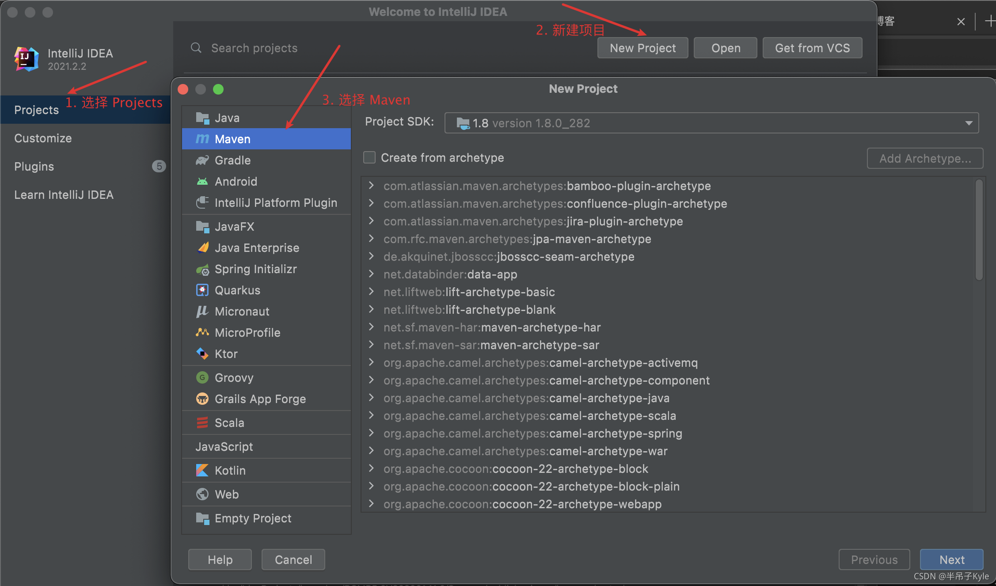Select camel-archetype-scala entry
This screenshot has width=996, height=586.
(x=529, y=415)
